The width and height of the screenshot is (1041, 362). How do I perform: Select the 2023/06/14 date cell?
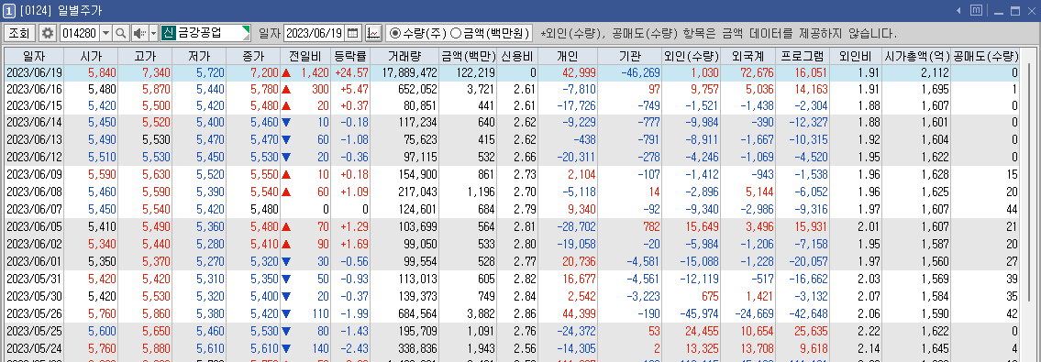(34, 122)
